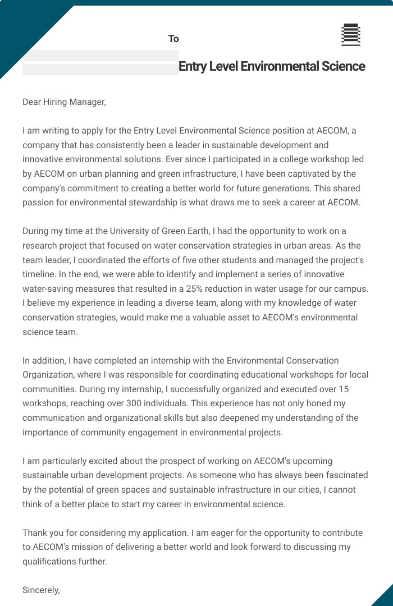Click the lower grey recipient placeholder bar
This screenshot has width=393, height=606.
point(100,70)
